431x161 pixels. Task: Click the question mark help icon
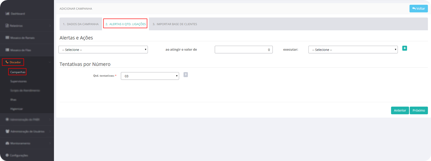(186, 75)
